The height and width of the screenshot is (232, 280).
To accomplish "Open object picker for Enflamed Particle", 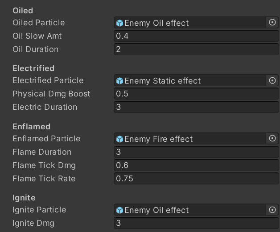I will coord(272,139).
